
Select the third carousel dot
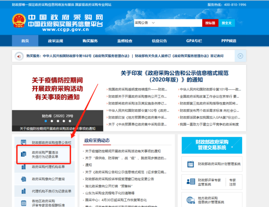click(x=58, y=121)
